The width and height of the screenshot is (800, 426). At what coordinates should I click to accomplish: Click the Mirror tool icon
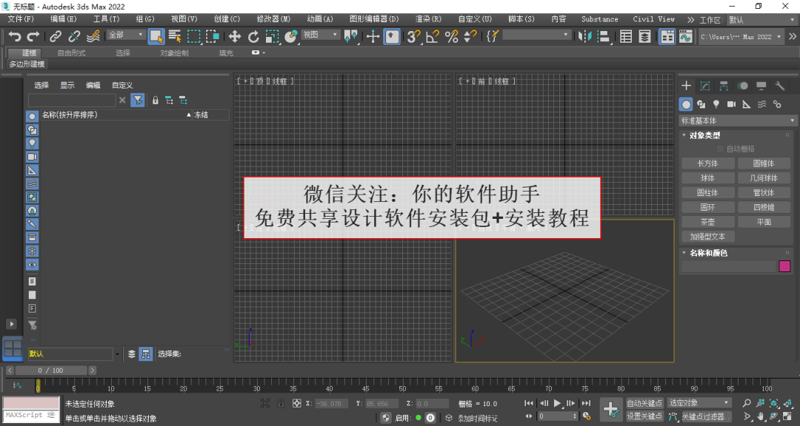584,36
